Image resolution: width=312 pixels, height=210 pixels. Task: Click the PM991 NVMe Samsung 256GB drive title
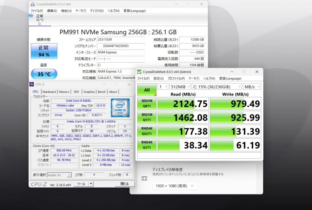coord(118,32)
